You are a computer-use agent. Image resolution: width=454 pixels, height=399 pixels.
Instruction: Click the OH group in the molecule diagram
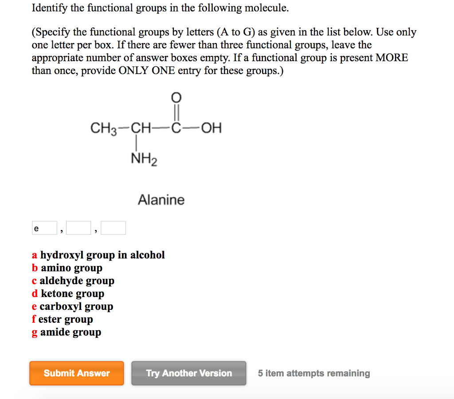click(211, 128)
